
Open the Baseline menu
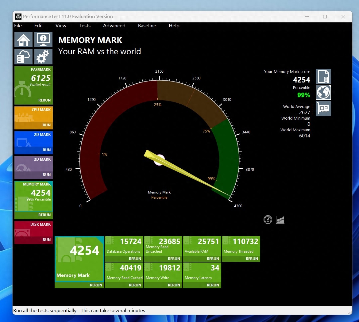[x=147, y=26]
